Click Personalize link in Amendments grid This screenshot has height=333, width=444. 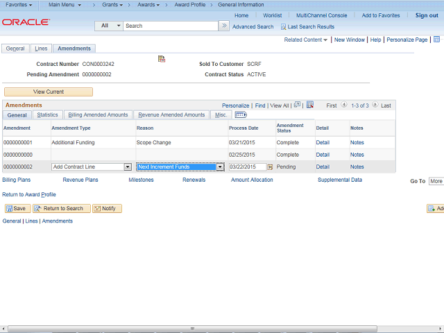point(236,105)
